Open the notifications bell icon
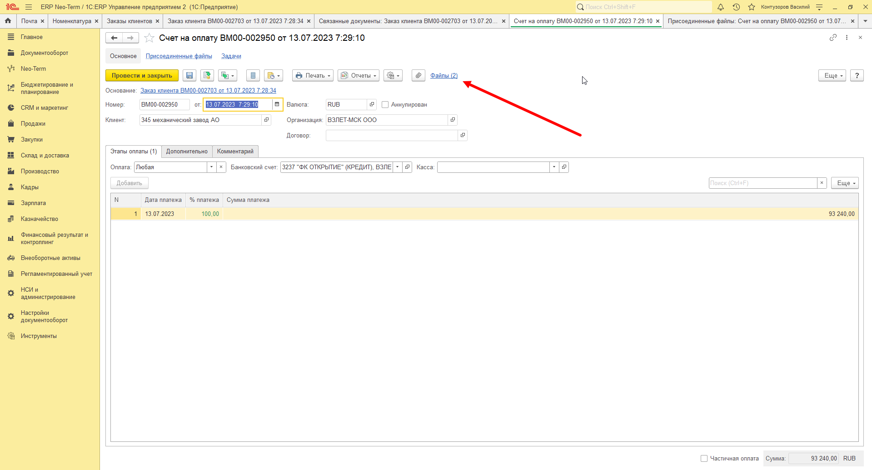The width and height of the screenshot is (872, 470). click(721, 7)
